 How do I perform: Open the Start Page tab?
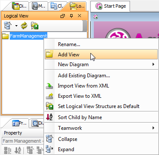click(x=110, y=6)
